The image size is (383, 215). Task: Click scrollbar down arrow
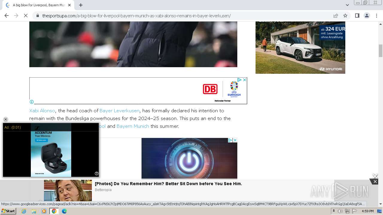click(381, 204)
